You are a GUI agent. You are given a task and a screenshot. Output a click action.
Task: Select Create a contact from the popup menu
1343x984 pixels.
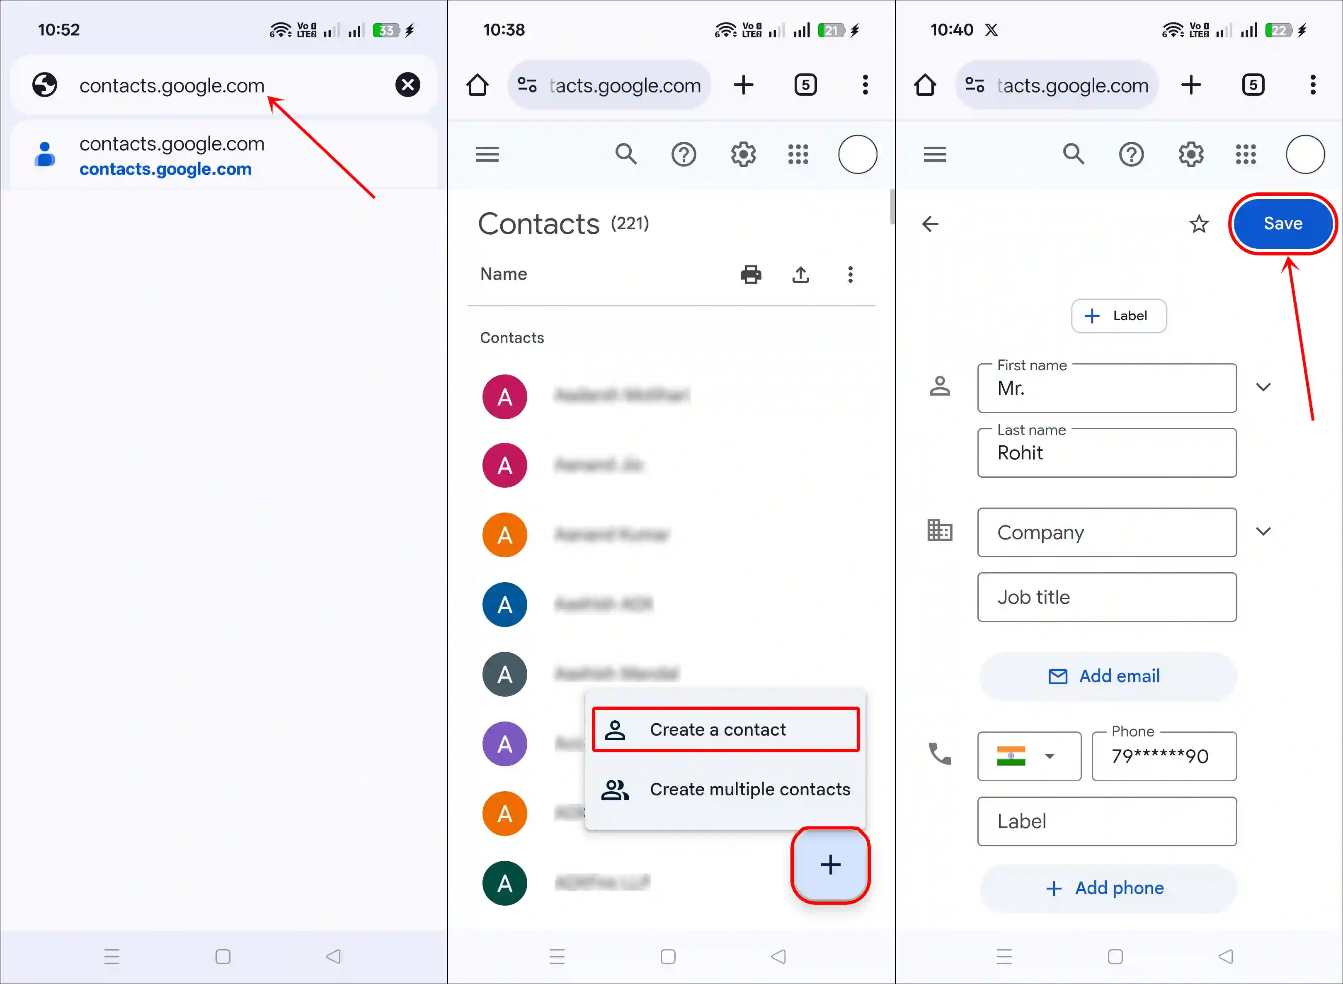click(726, 729)
